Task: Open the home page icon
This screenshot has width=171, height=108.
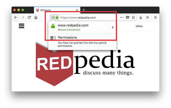Action: click(x=36, y=17)
